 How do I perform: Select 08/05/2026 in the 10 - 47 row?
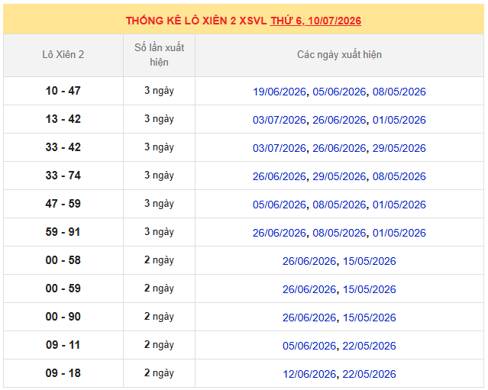(x=399, y=92)
